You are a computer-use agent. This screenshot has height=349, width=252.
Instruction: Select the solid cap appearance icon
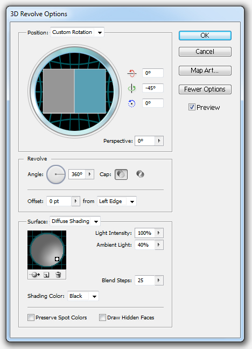(121, 174)
